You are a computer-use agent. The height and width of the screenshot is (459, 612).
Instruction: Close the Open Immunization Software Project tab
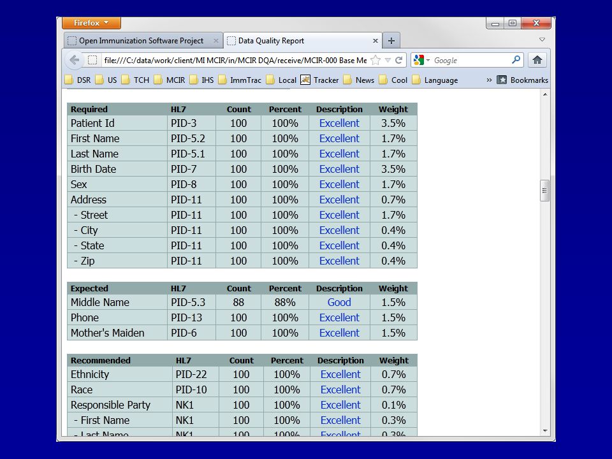coord(216,41)
